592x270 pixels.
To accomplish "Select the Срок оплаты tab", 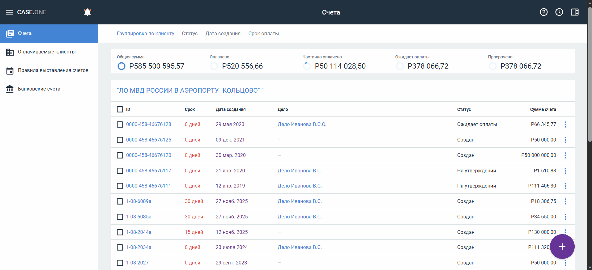I will (263, 34).
